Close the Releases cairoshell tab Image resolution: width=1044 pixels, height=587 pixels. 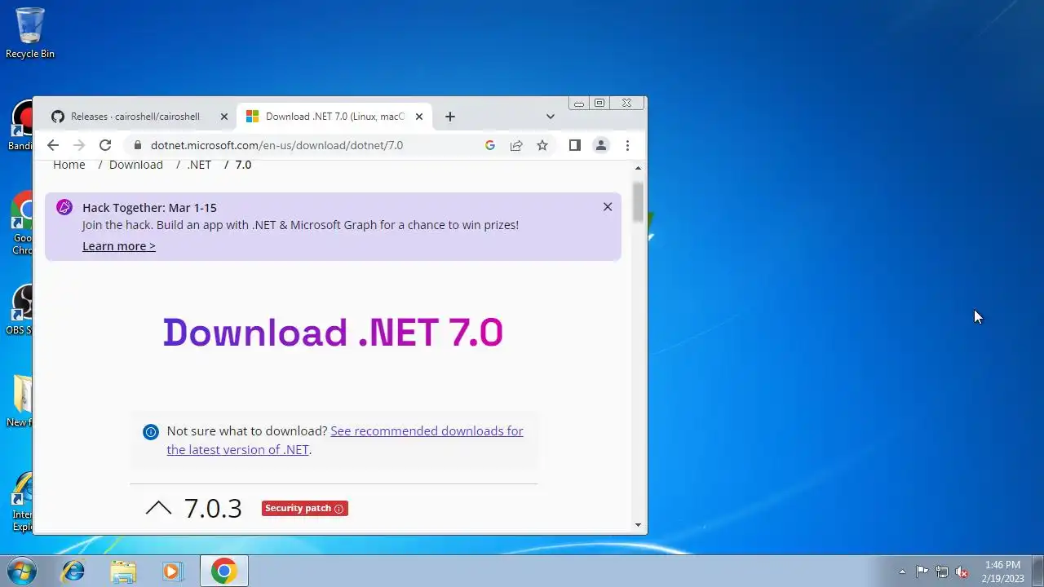pyautogui.click(x=224, y=117)
